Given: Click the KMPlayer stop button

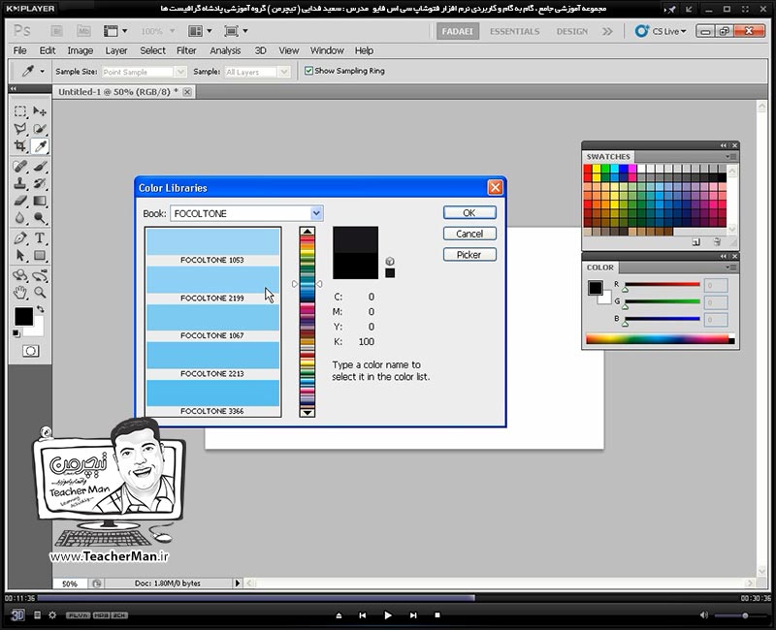Looking at the screenshot, I should (437, 615).
